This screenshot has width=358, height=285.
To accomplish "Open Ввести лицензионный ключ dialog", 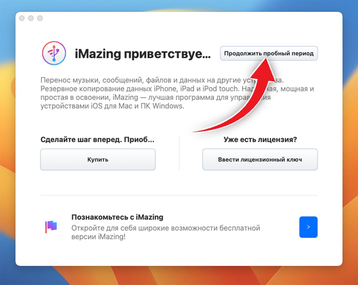I will [260, 159].
